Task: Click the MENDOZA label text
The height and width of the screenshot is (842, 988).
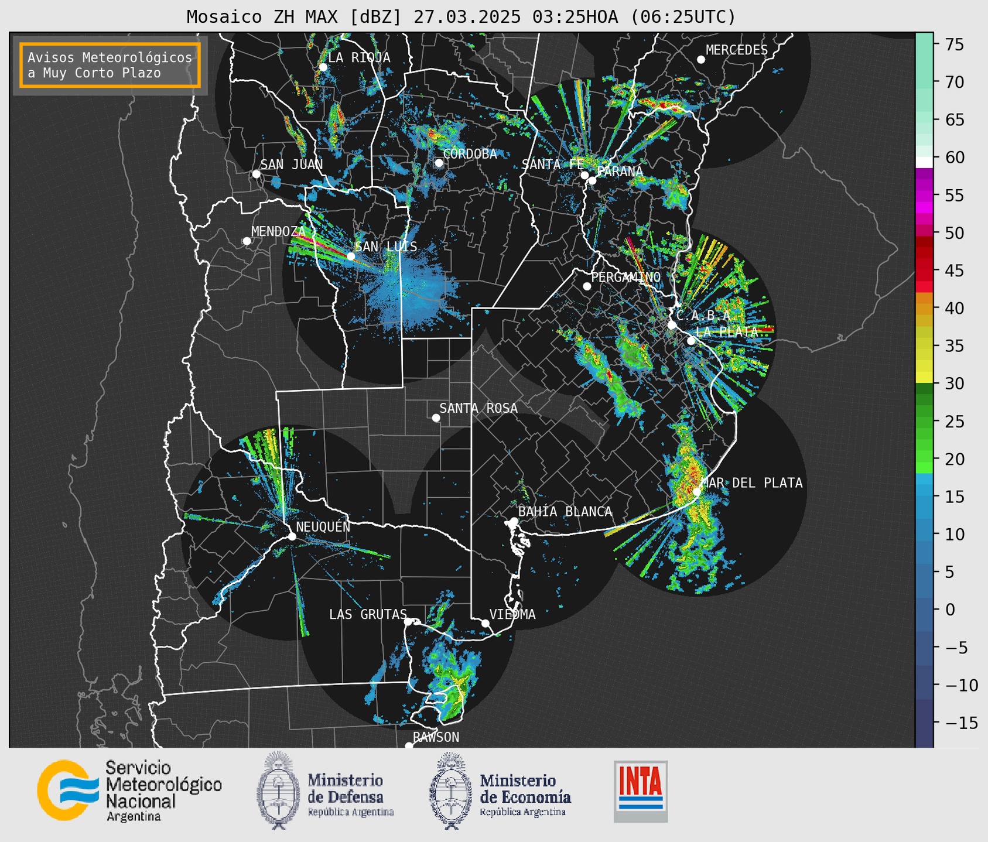Action: (x=279, y=231)
